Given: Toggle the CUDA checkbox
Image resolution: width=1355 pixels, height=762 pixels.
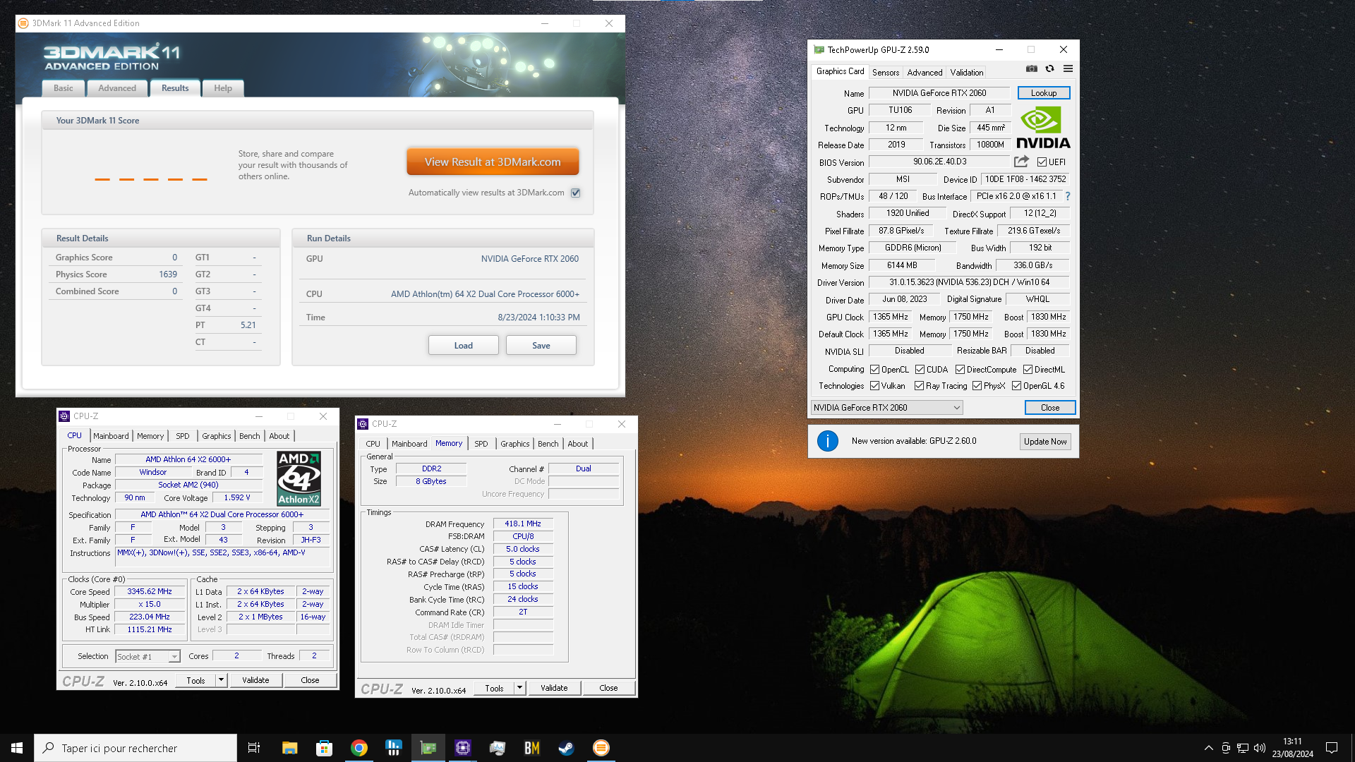Looking at the screenshot, I should pyautogui.click(x=920, y=370).
